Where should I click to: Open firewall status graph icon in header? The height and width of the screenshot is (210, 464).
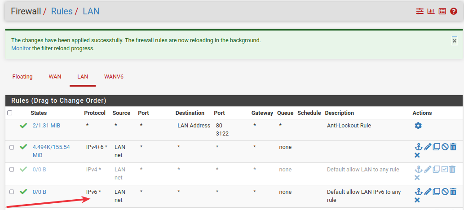(431, 11)
